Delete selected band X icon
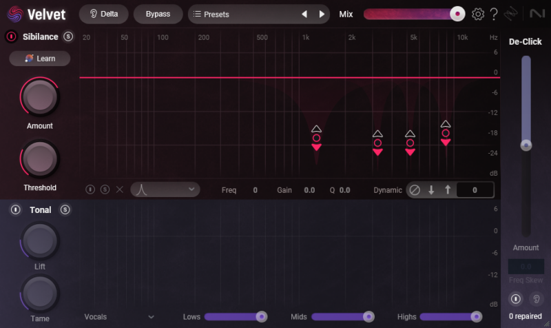The image size is (551, 328). tap(119, 189)
